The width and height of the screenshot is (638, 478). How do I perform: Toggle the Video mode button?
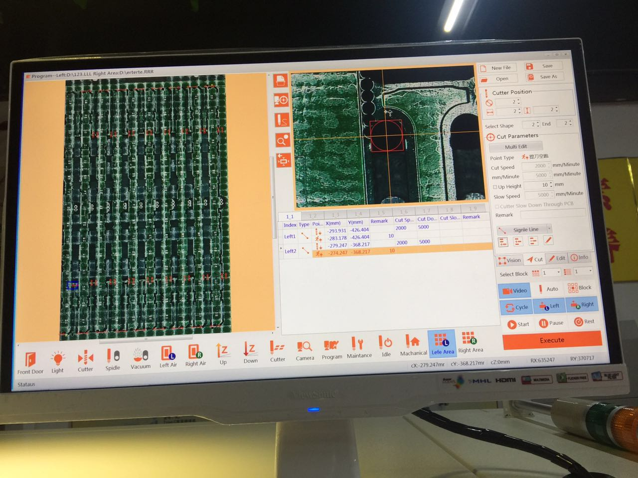point(514,290)
